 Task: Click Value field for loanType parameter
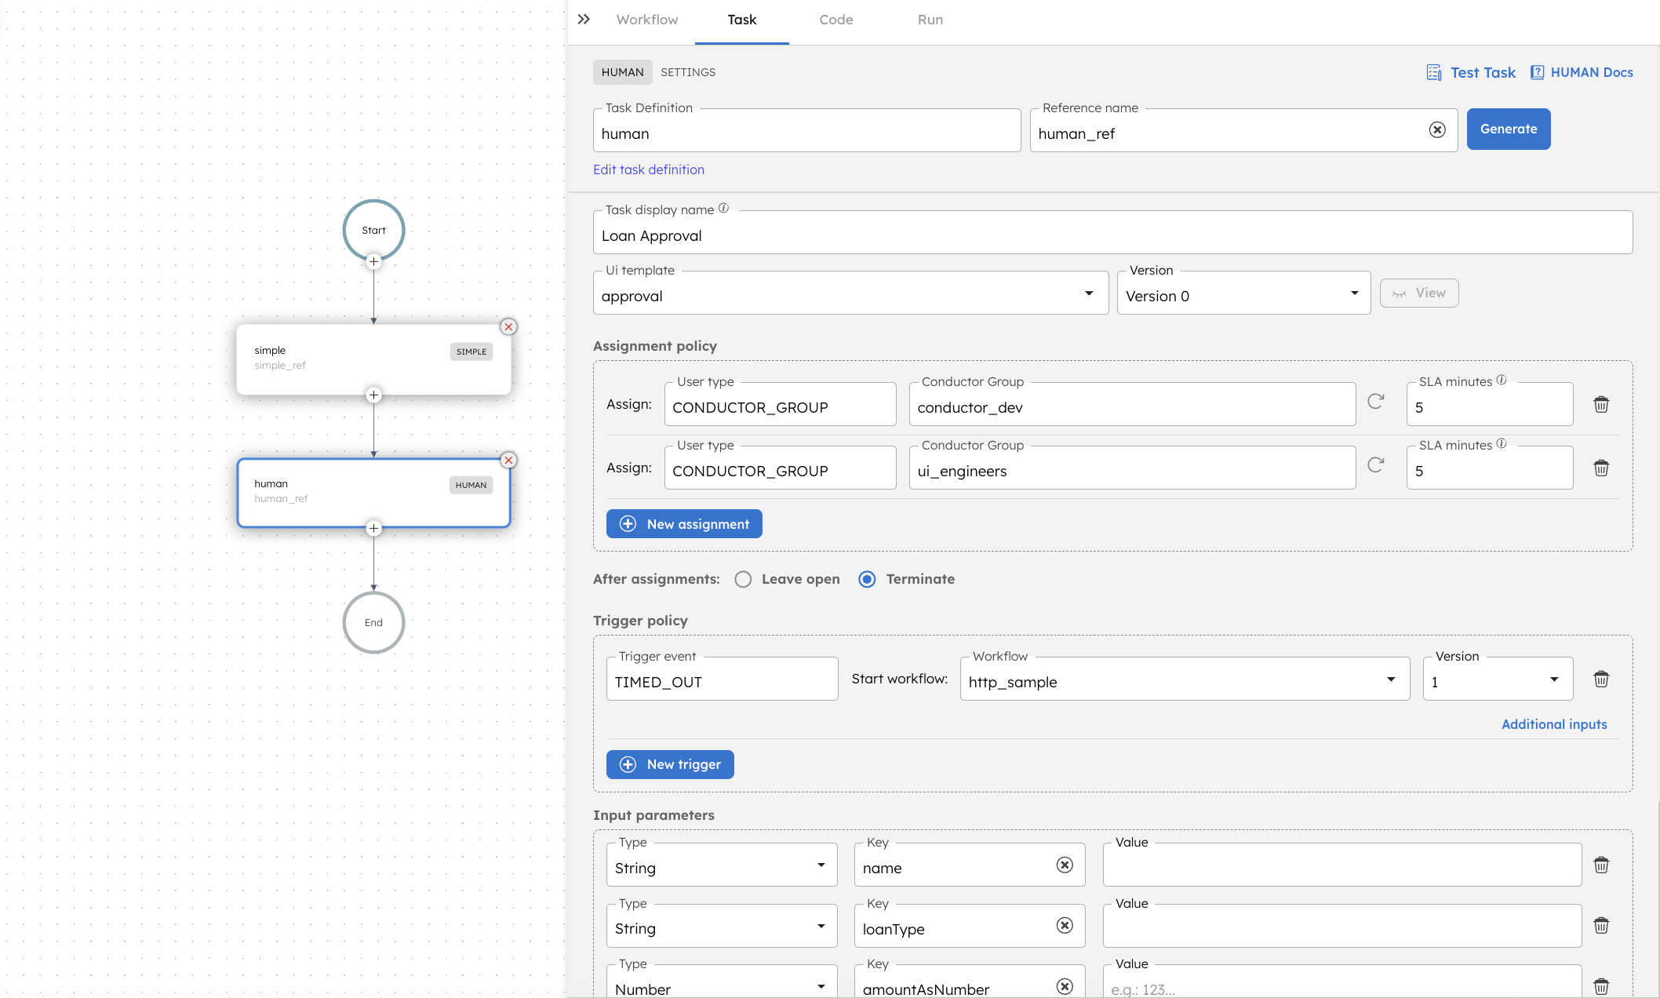[1342, 926]
